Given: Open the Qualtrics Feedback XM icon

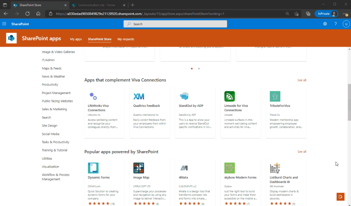Looking at the screenshot, I should 139,96.
